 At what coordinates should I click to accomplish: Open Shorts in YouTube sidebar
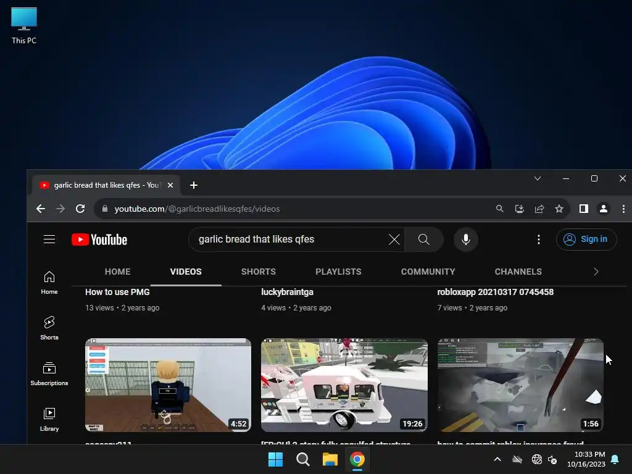click(49, 328)
